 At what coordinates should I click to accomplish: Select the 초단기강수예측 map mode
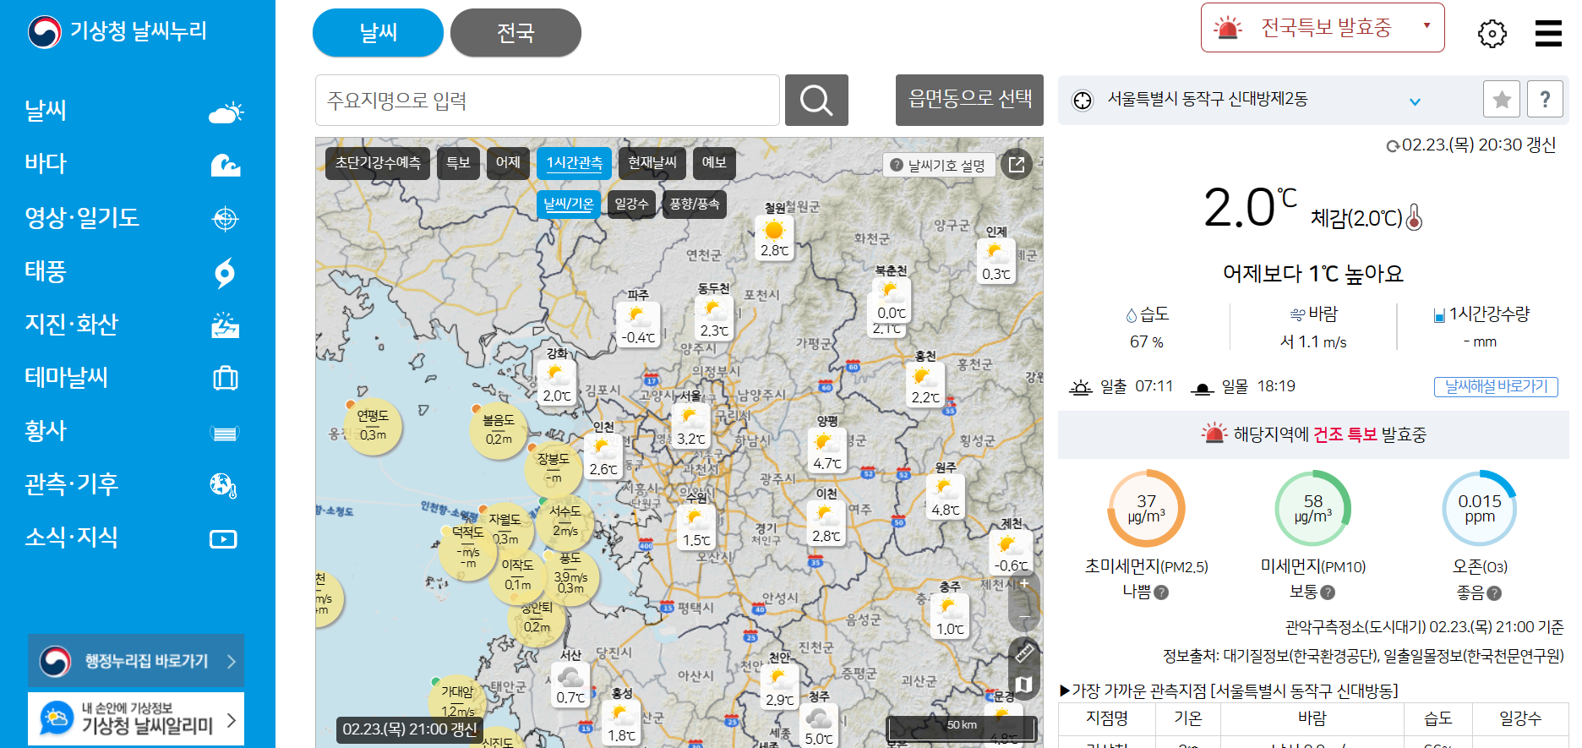[378, 163]
